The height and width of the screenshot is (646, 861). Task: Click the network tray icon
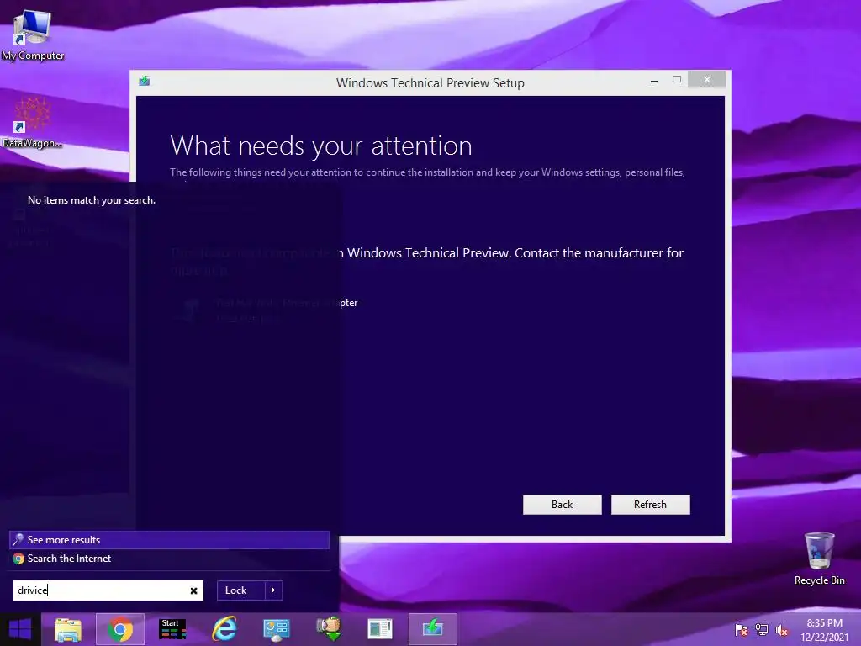point(762,630)
